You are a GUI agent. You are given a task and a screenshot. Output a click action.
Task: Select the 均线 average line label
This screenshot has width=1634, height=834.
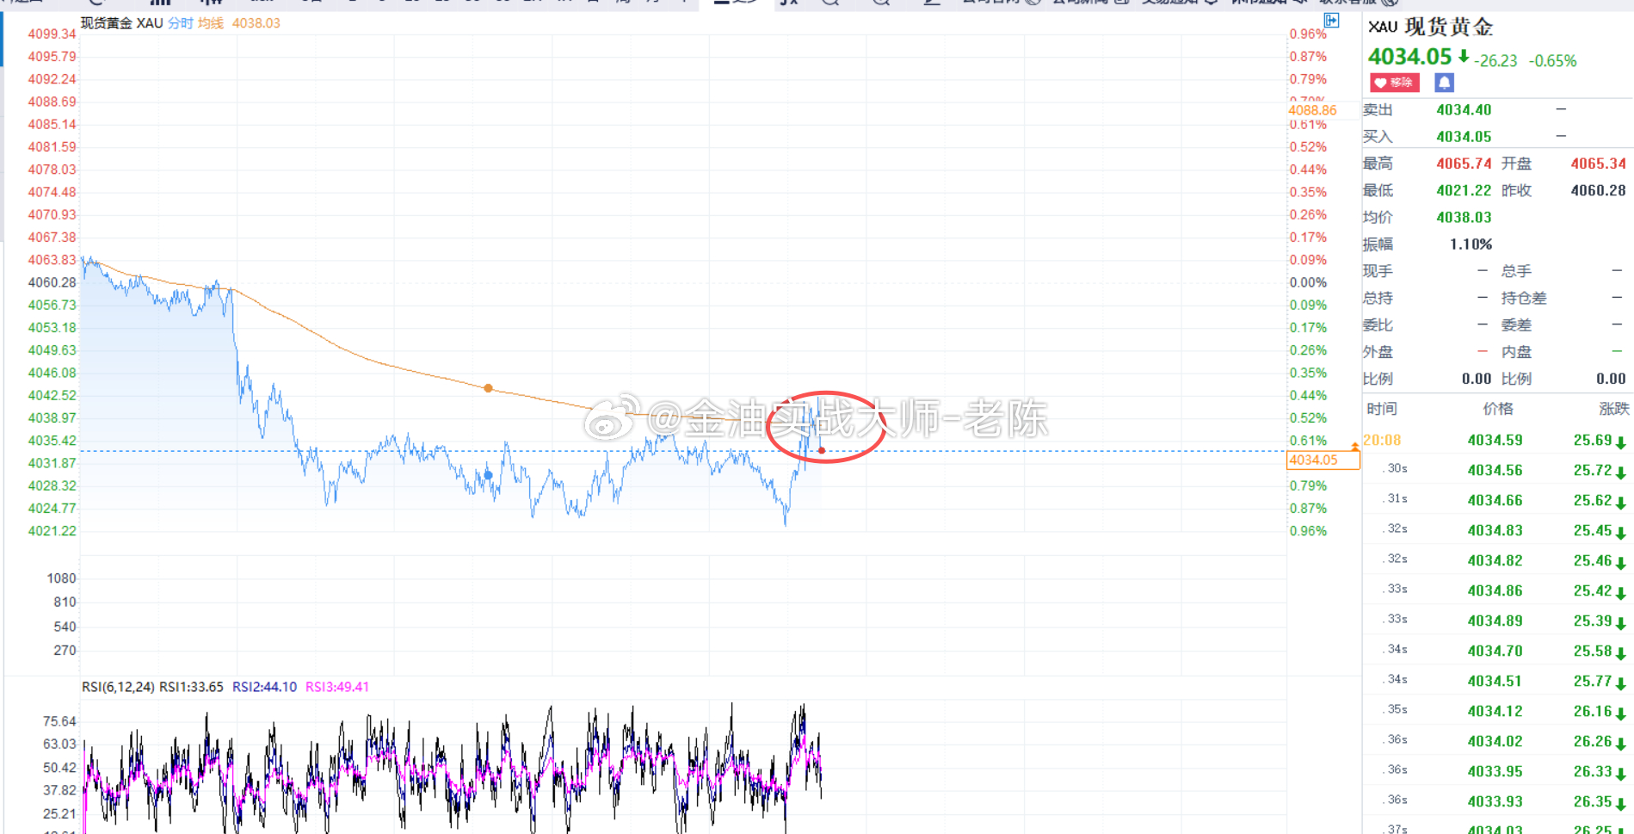coord(211,23)
